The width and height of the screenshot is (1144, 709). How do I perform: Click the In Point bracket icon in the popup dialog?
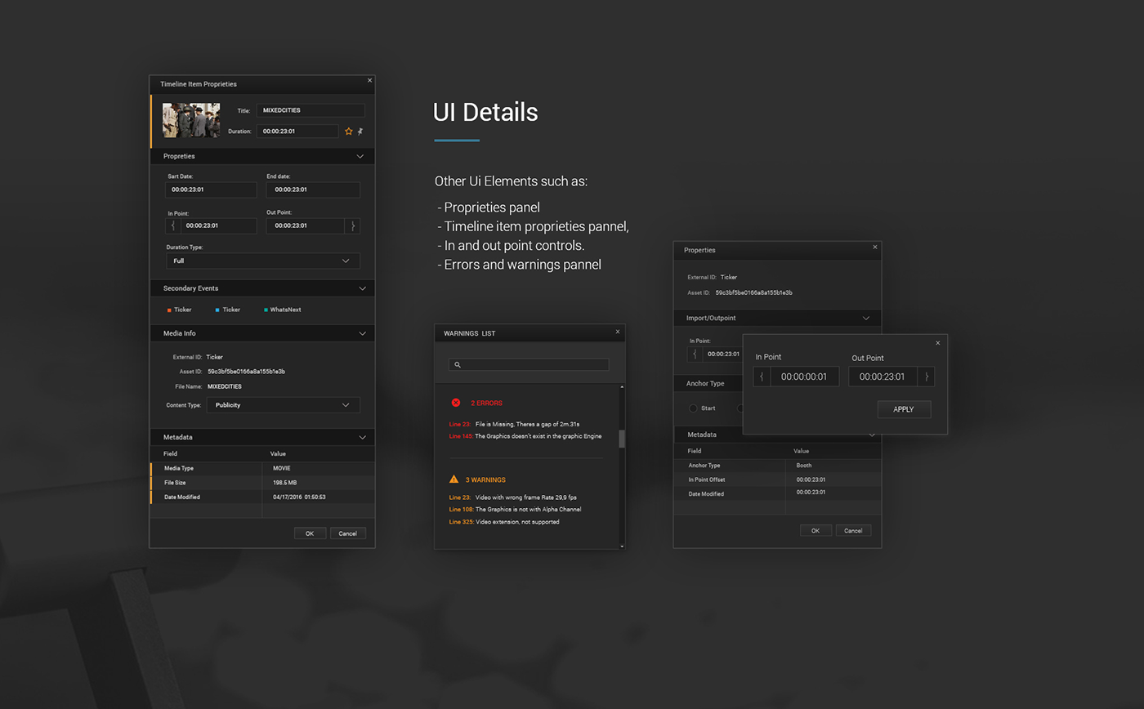pyautogui.click(x=761, y=376)
